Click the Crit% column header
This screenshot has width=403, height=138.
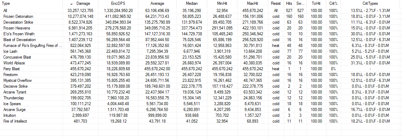coord(333,4)
